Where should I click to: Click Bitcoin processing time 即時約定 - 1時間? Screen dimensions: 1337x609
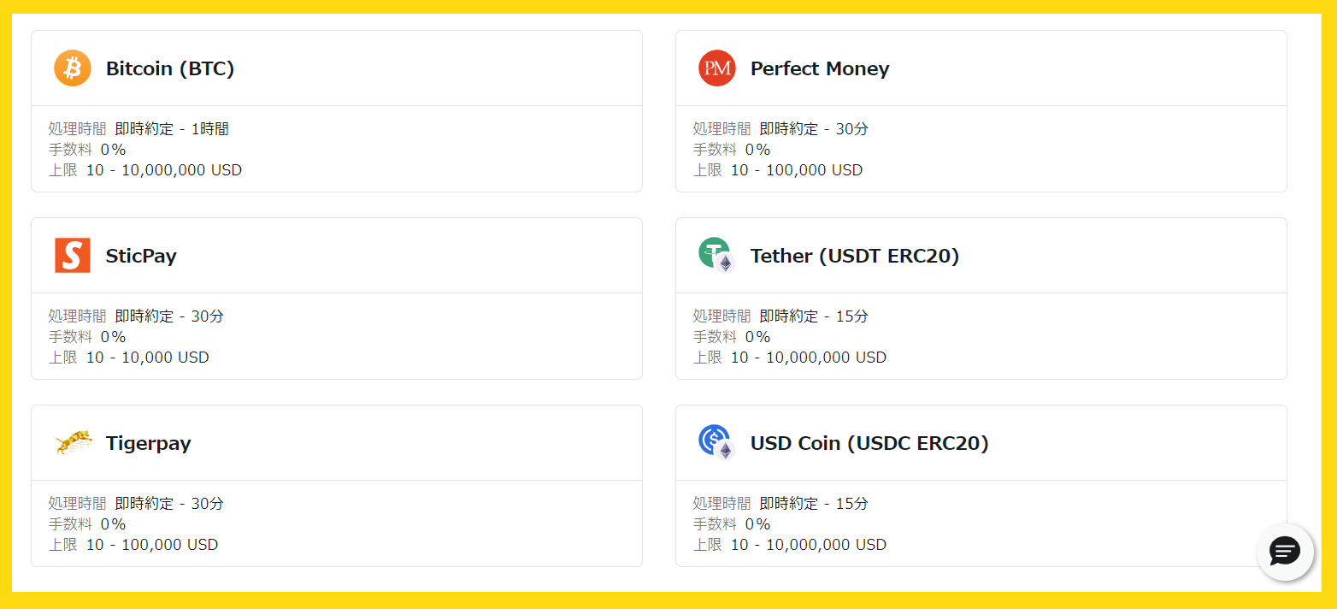[172, 129]
